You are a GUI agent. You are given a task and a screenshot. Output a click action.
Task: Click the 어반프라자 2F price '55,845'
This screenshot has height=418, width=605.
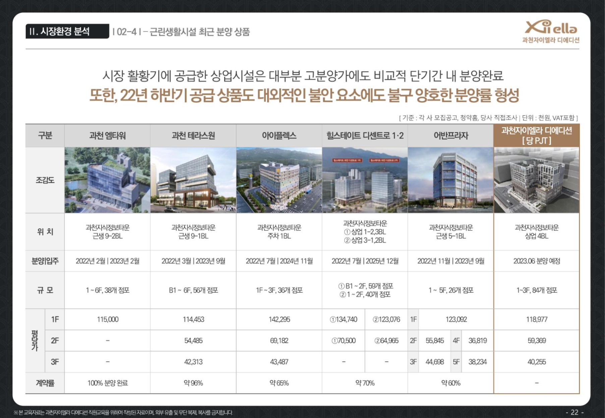pos(435,340)
